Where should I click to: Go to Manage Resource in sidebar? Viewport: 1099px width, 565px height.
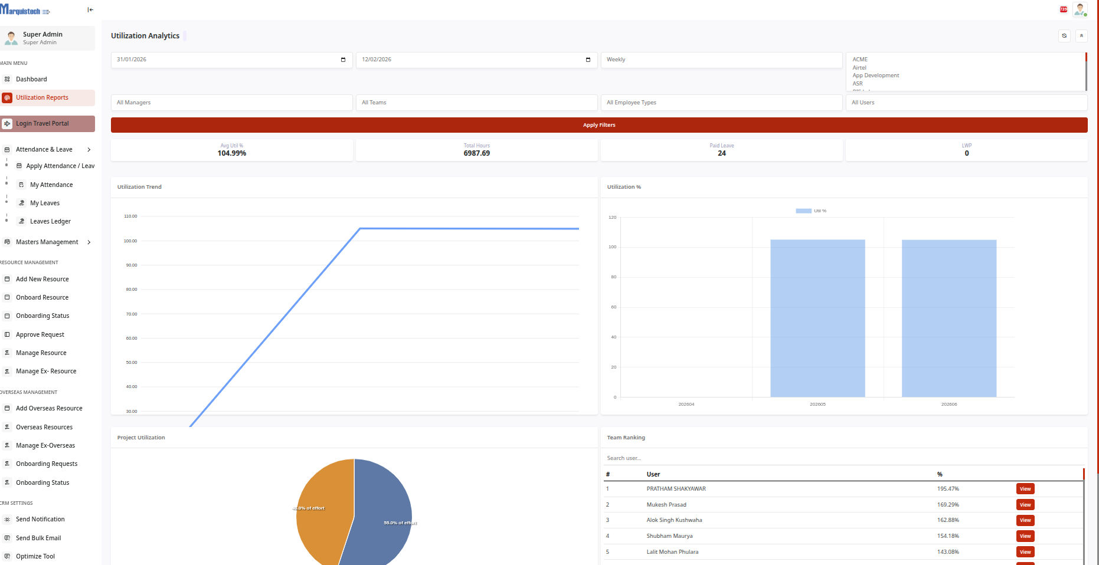click(41, 353)
